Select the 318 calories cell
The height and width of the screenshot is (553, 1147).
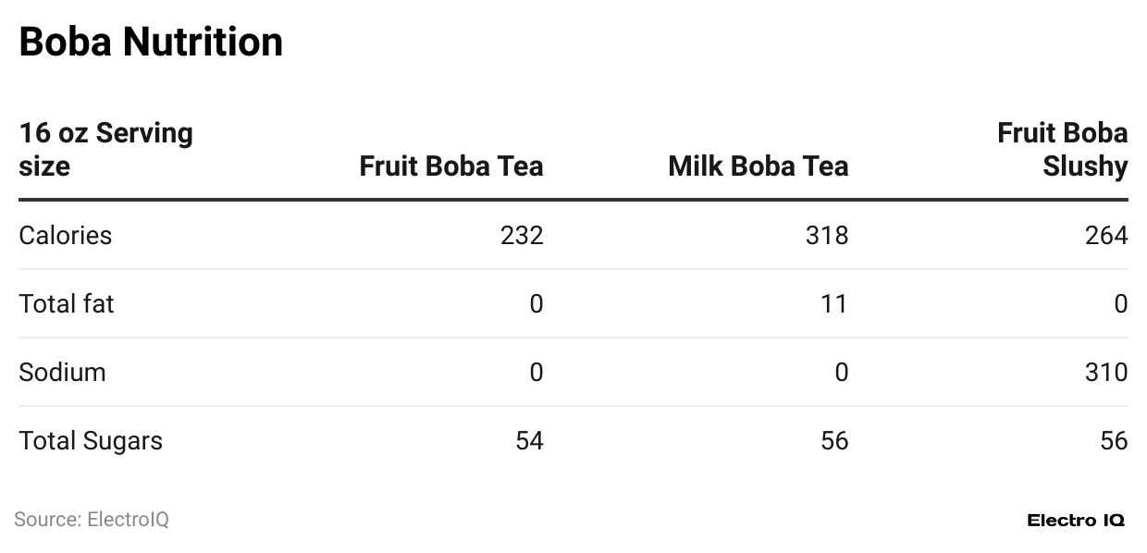click(827, 236)
